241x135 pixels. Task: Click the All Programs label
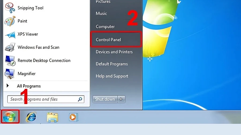29,86
